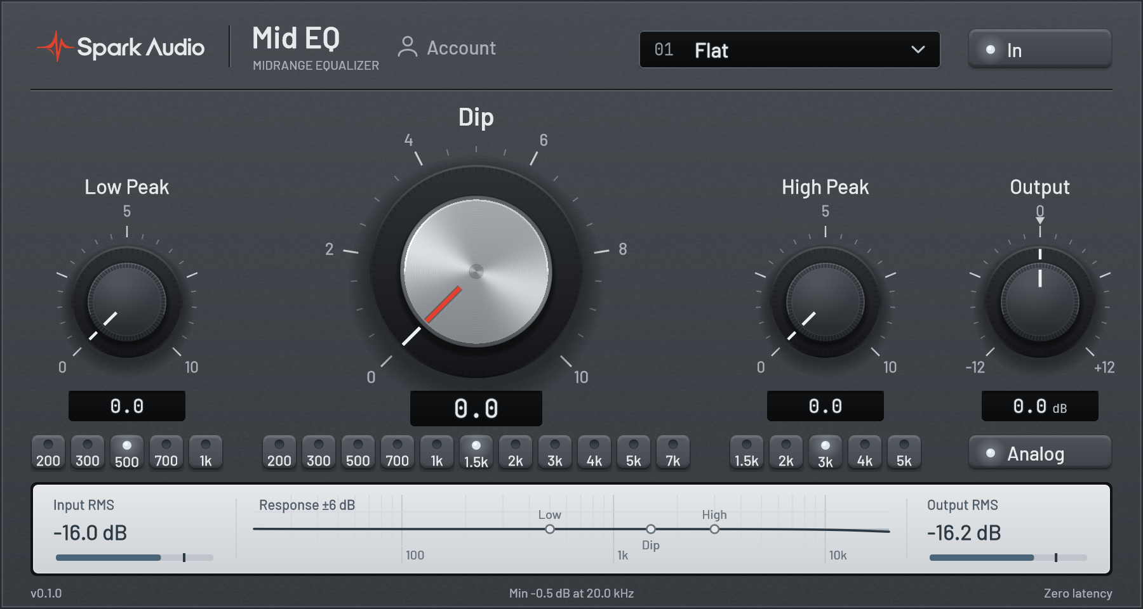Viewport: 1143px width, 609px height.
Task: Click the Output gain knob
Action: click(x=1040, y=302)
